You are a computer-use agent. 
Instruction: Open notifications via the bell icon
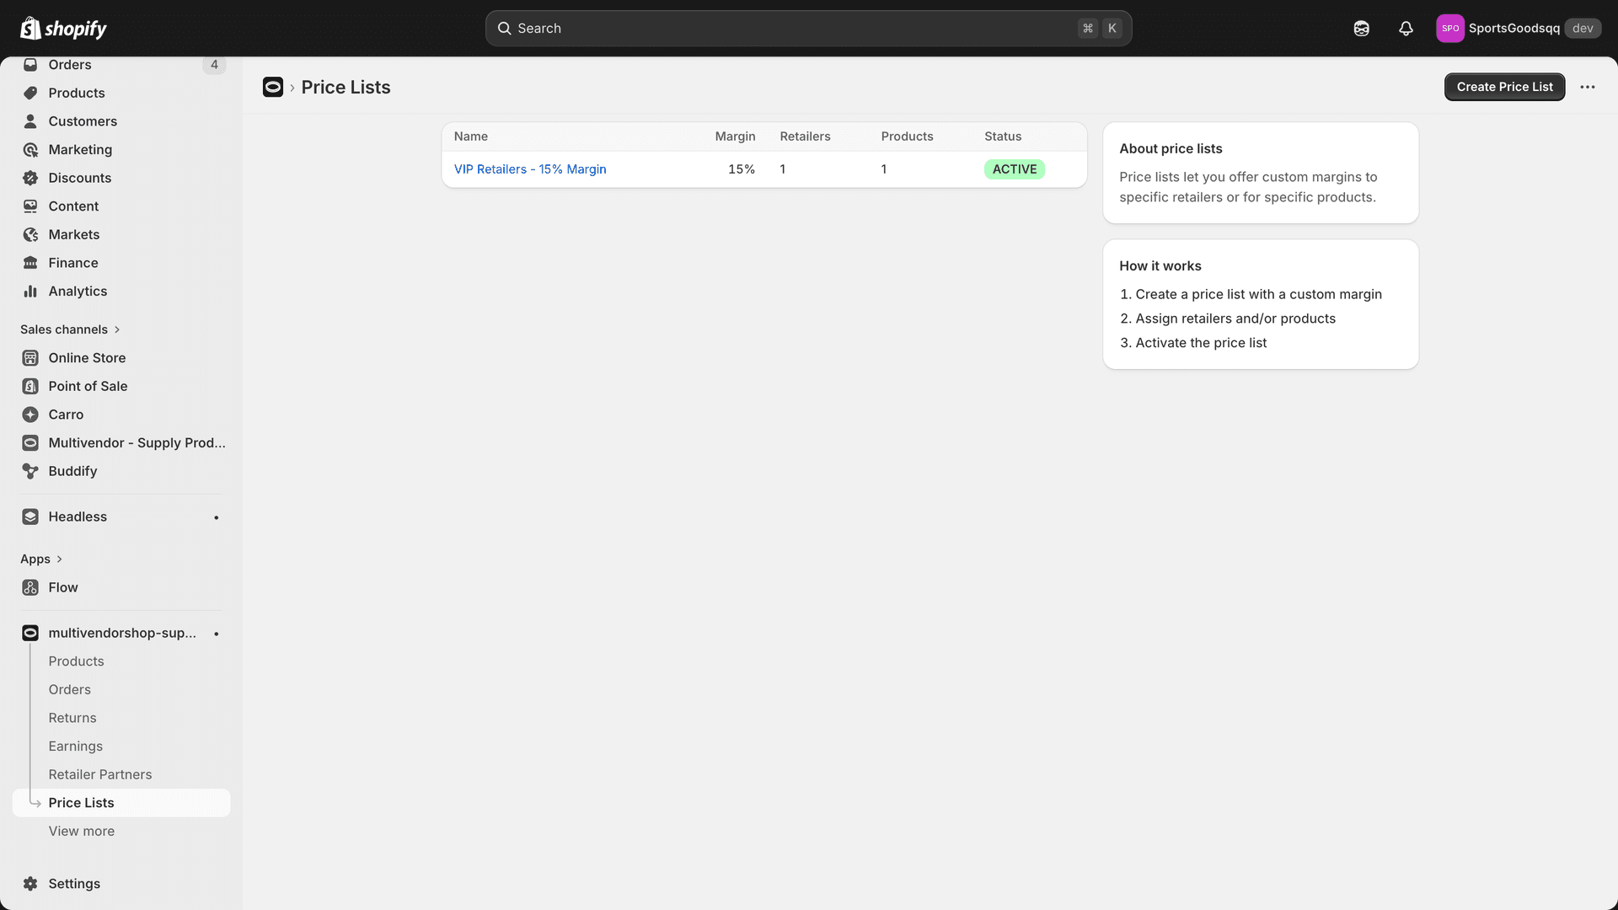point(1405,28)
